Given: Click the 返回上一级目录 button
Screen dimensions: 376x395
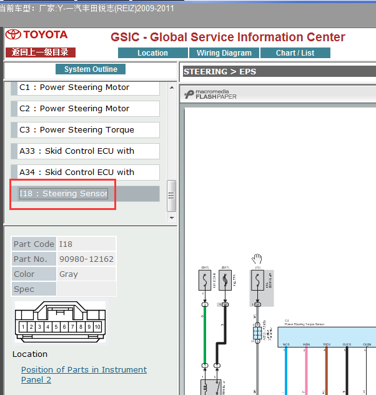Looking at the screenshot, I should pos(40,52).
